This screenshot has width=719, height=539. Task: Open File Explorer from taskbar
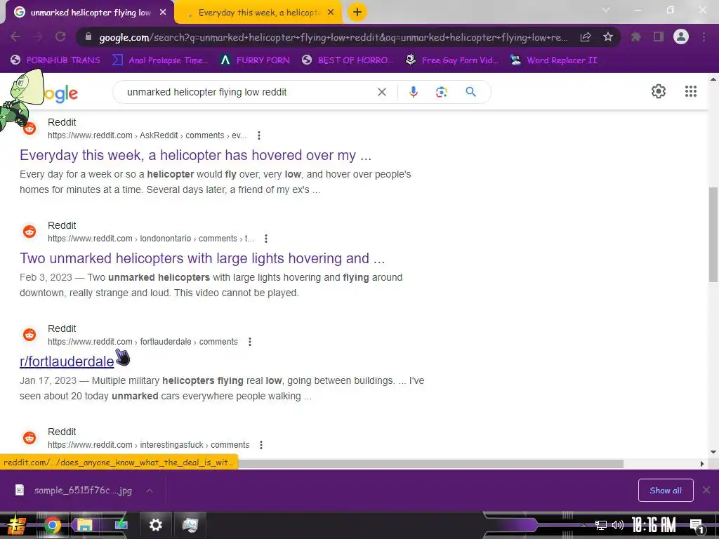coord(85,525)
